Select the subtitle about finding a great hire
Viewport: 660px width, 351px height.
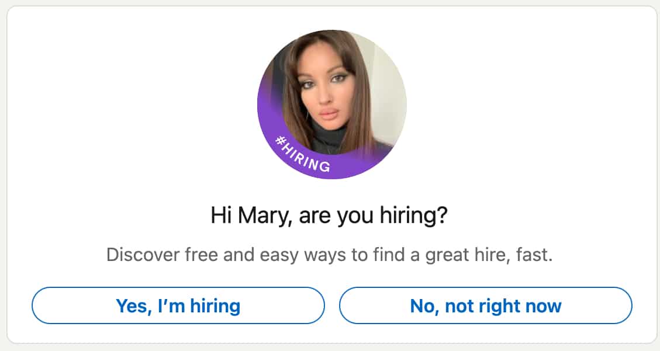point(329,253)
